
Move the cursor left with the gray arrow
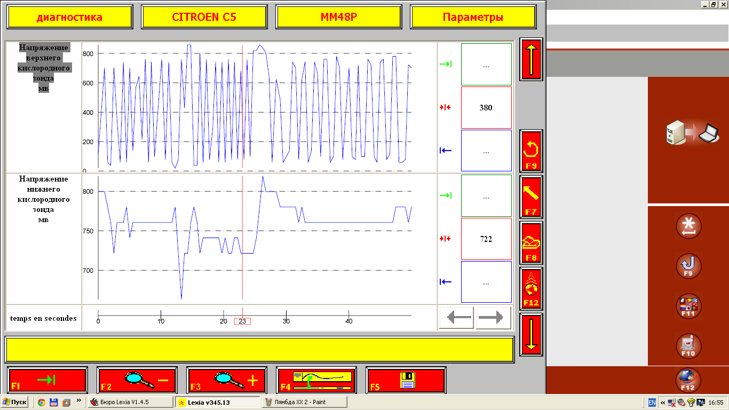click(458, 318)
